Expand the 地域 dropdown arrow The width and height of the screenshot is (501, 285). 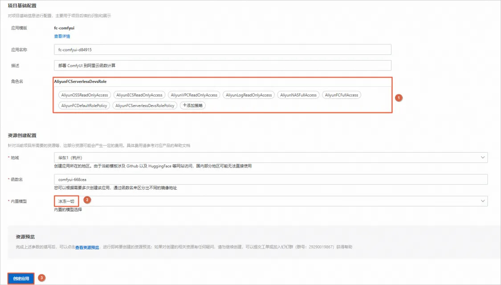click(x=482, y=158)
